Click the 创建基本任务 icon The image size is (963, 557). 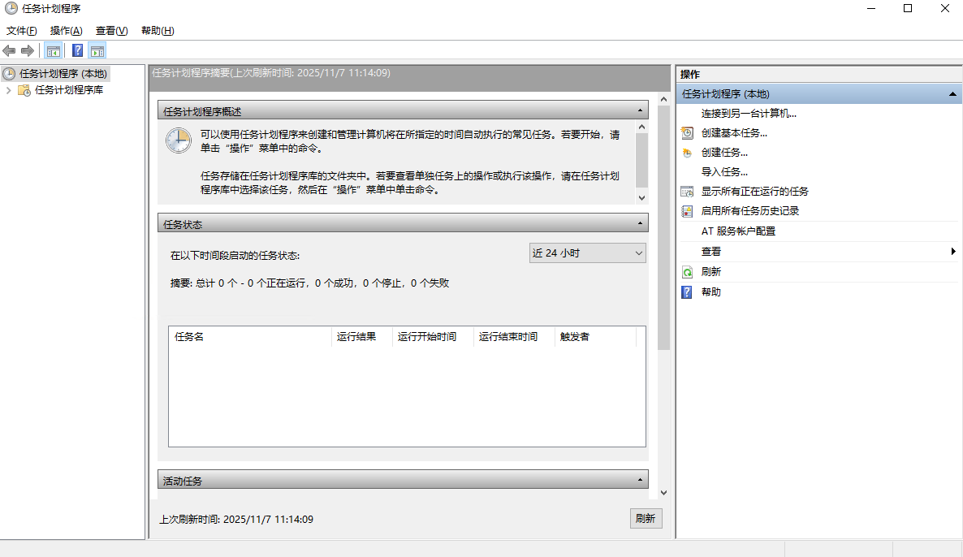687,132
